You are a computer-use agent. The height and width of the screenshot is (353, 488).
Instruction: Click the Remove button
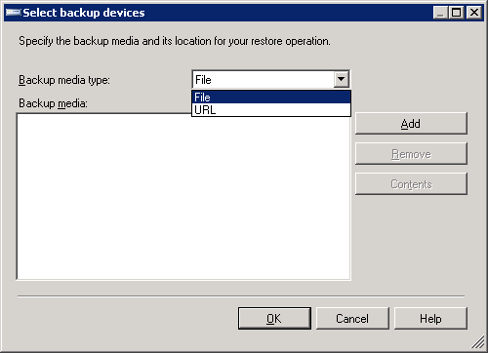(411, 154)
